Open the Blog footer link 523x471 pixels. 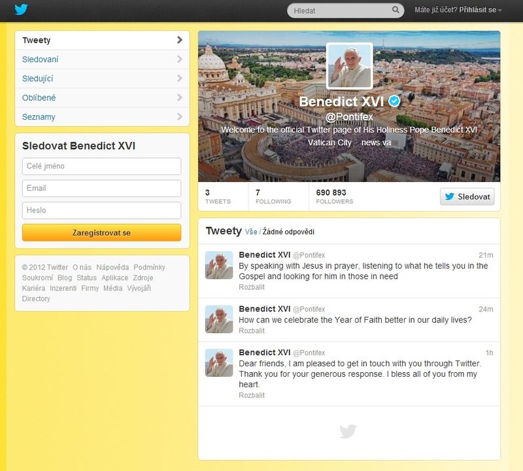[x=65, y=278]
